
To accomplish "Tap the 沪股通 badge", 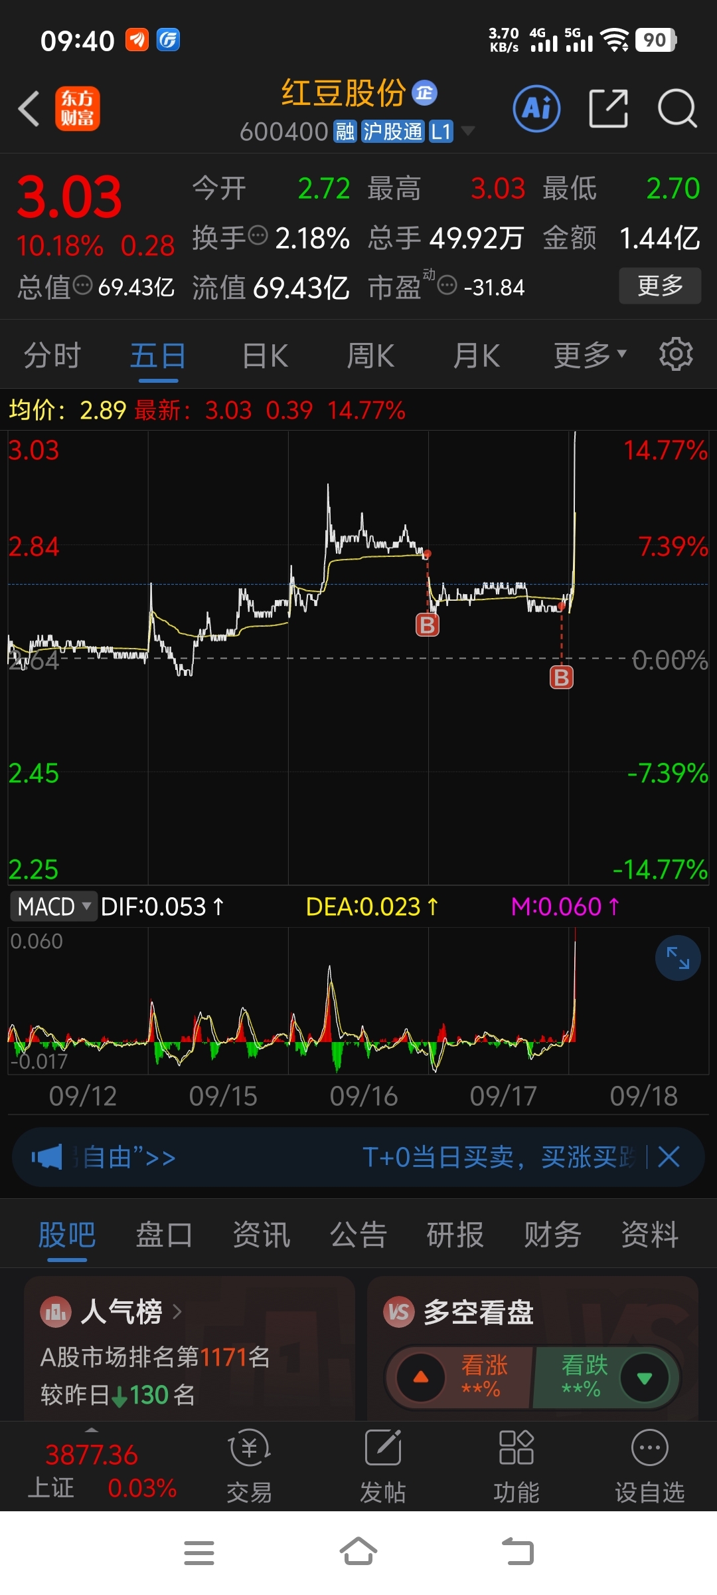I will click(x=392, y=132).
